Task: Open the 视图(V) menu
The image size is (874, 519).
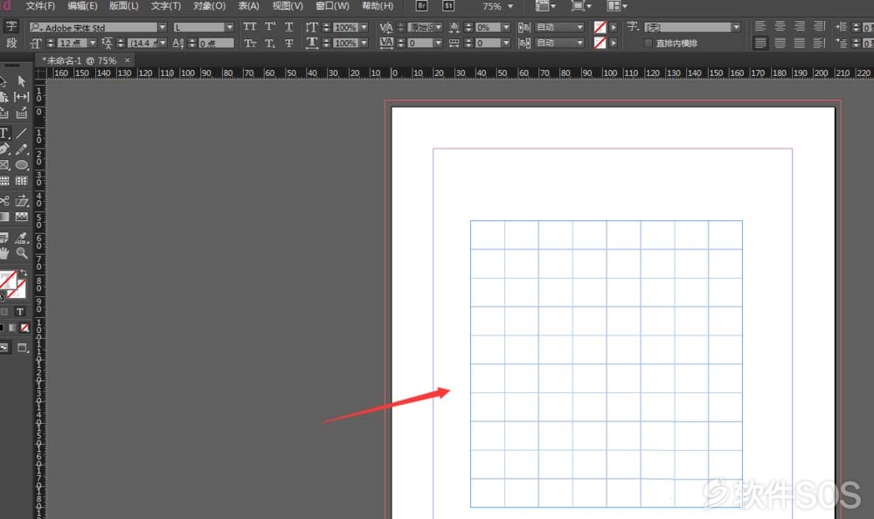Action: (x=288, y=6)
